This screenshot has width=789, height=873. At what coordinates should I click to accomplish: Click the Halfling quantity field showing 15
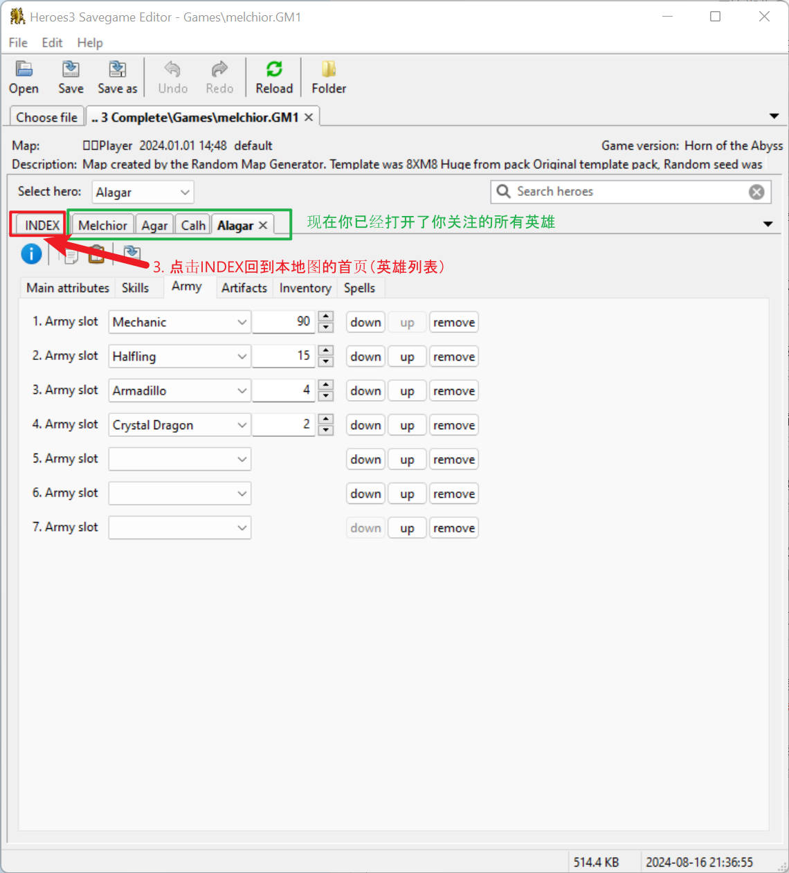(283, 357)
